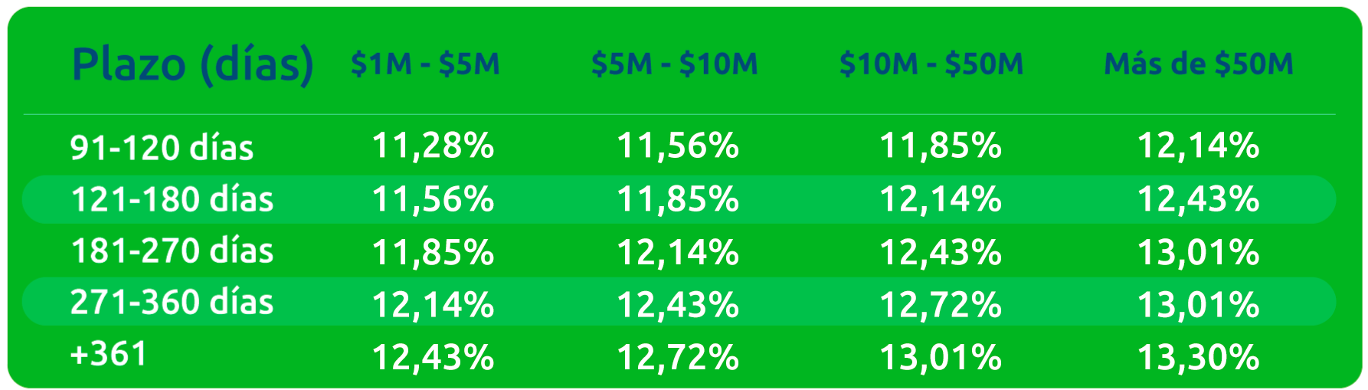This screenshot has width=1368, height=390.
Task: Select 12,72% in the 271-360 días row
Action: (x=941, y=305)
